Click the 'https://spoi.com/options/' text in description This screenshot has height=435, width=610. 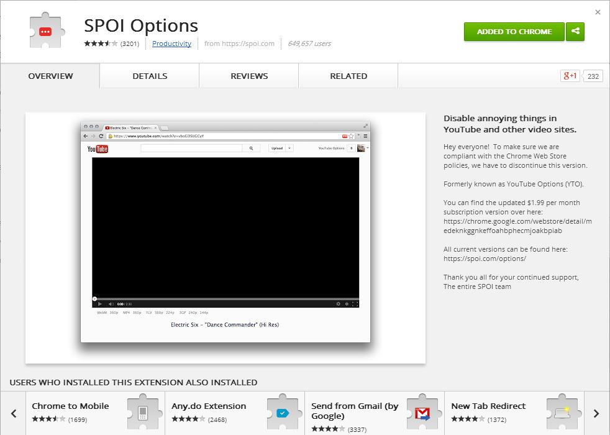(485, 259)
